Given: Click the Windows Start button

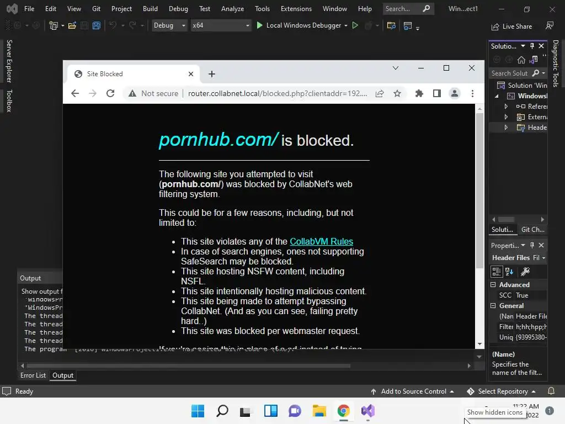Looking at the screenshot, I should click(198, 411).
